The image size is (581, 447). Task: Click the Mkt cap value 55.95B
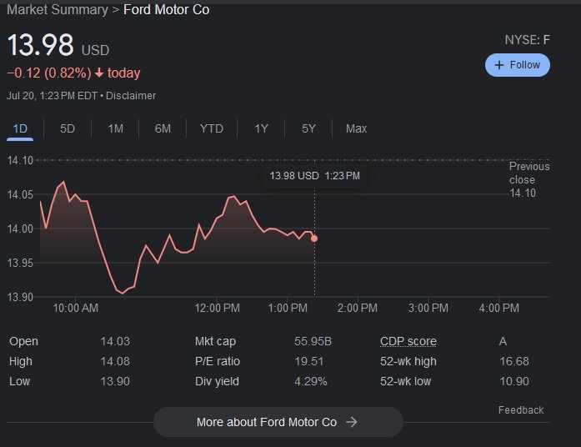pyautogui.click(x=313, y=341)
